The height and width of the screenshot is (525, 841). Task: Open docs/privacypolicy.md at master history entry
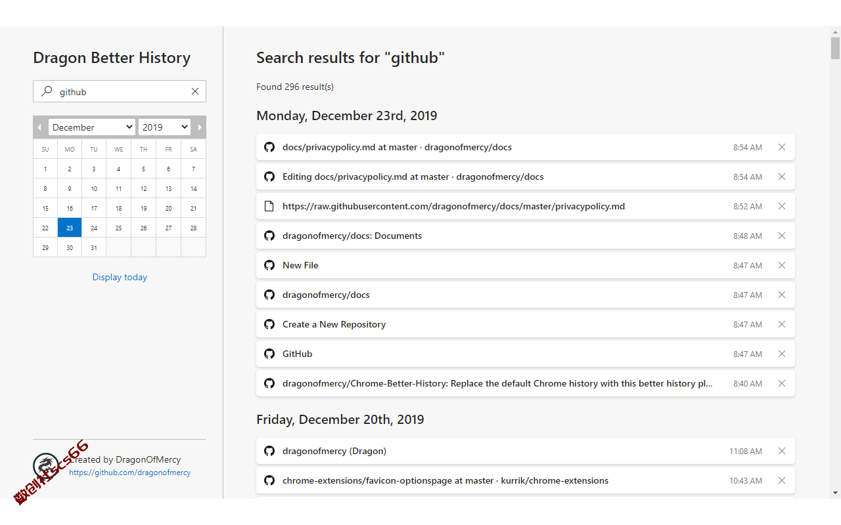click(526, 147)
